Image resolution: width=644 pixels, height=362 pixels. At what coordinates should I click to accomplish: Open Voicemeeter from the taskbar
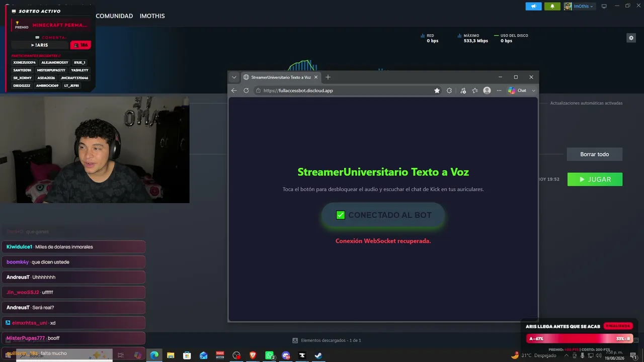220,355
